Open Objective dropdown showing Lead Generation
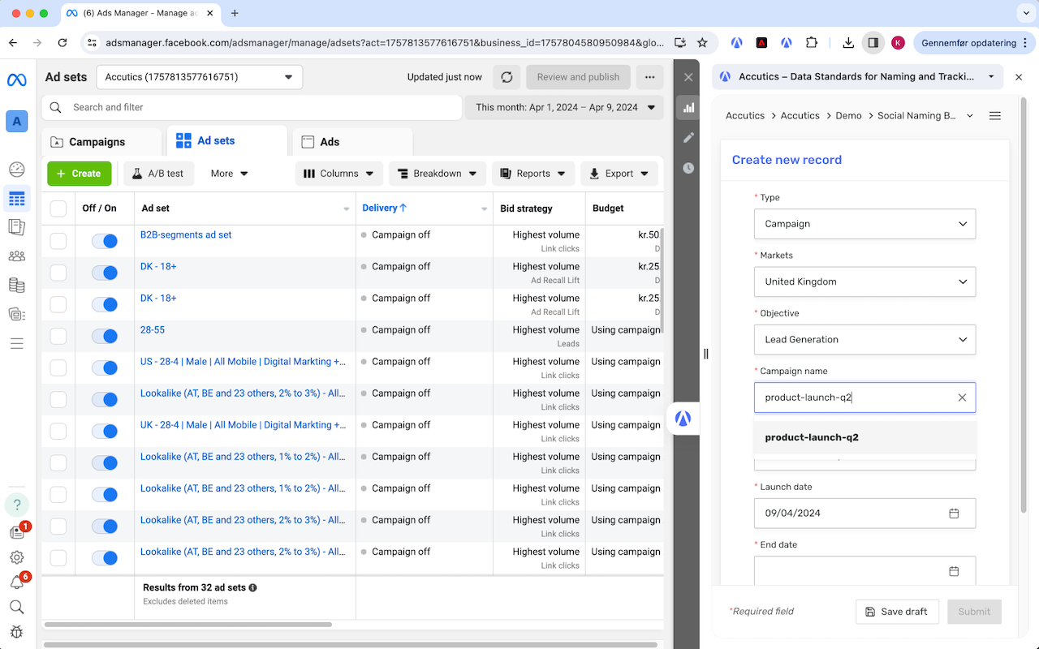The width and height of the screenshot is (1039, 649). pos(864,339)
